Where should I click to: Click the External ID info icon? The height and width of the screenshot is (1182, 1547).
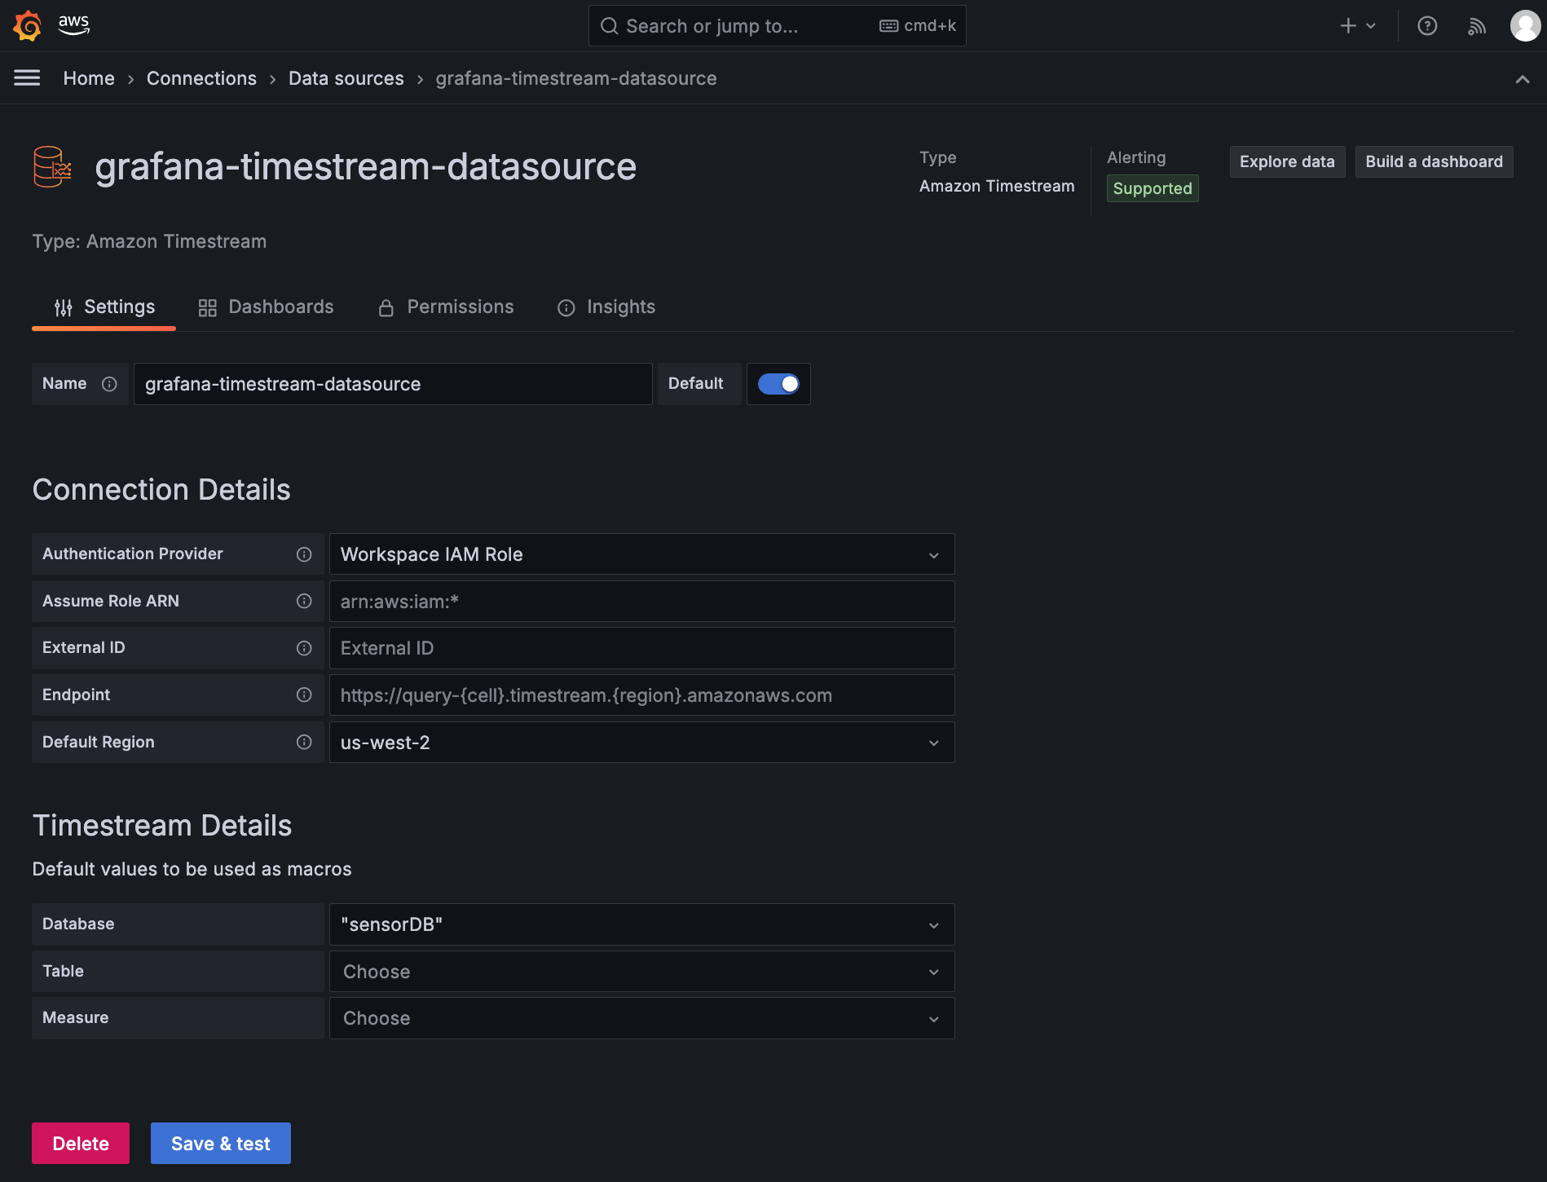pyautogui.click(x=304, y=648)
